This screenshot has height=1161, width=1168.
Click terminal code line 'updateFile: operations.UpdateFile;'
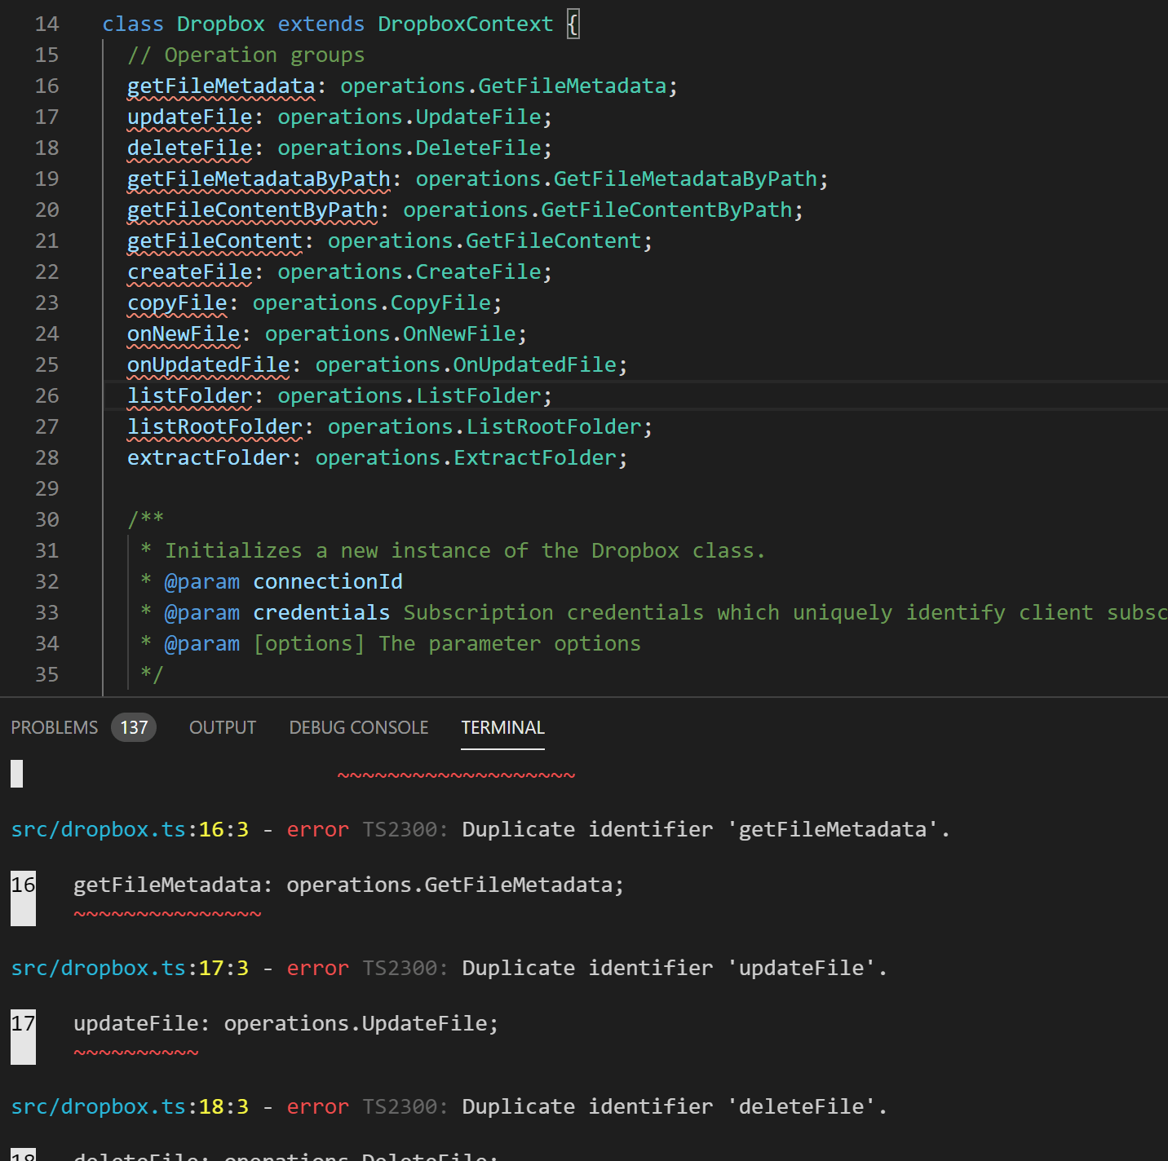[x=286, y=1023]
